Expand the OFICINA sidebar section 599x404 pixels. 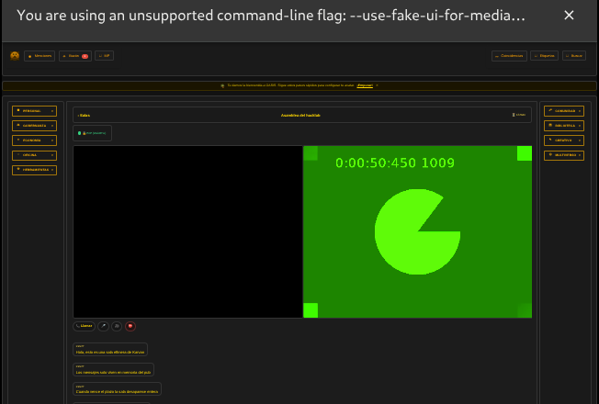point(34,155)
